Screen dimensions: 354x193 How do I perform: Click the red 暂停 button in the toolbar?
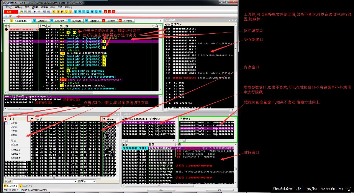(x=9, y=12)
